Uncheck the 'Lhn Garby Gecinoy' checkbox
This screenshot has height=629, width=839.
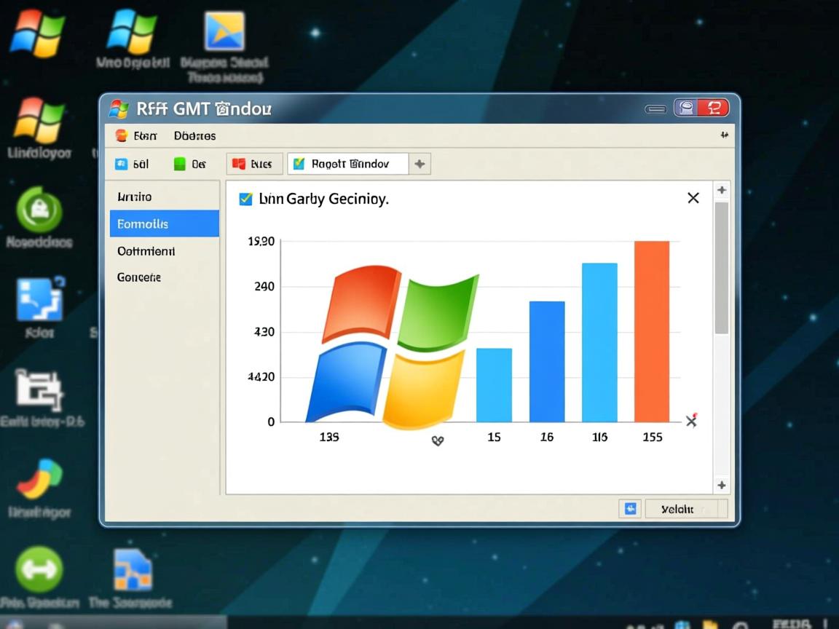pyautogui.click(x=245, y=197)
